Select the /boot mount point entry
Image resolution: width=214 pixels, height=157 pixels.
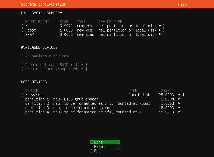coord(93,30)
